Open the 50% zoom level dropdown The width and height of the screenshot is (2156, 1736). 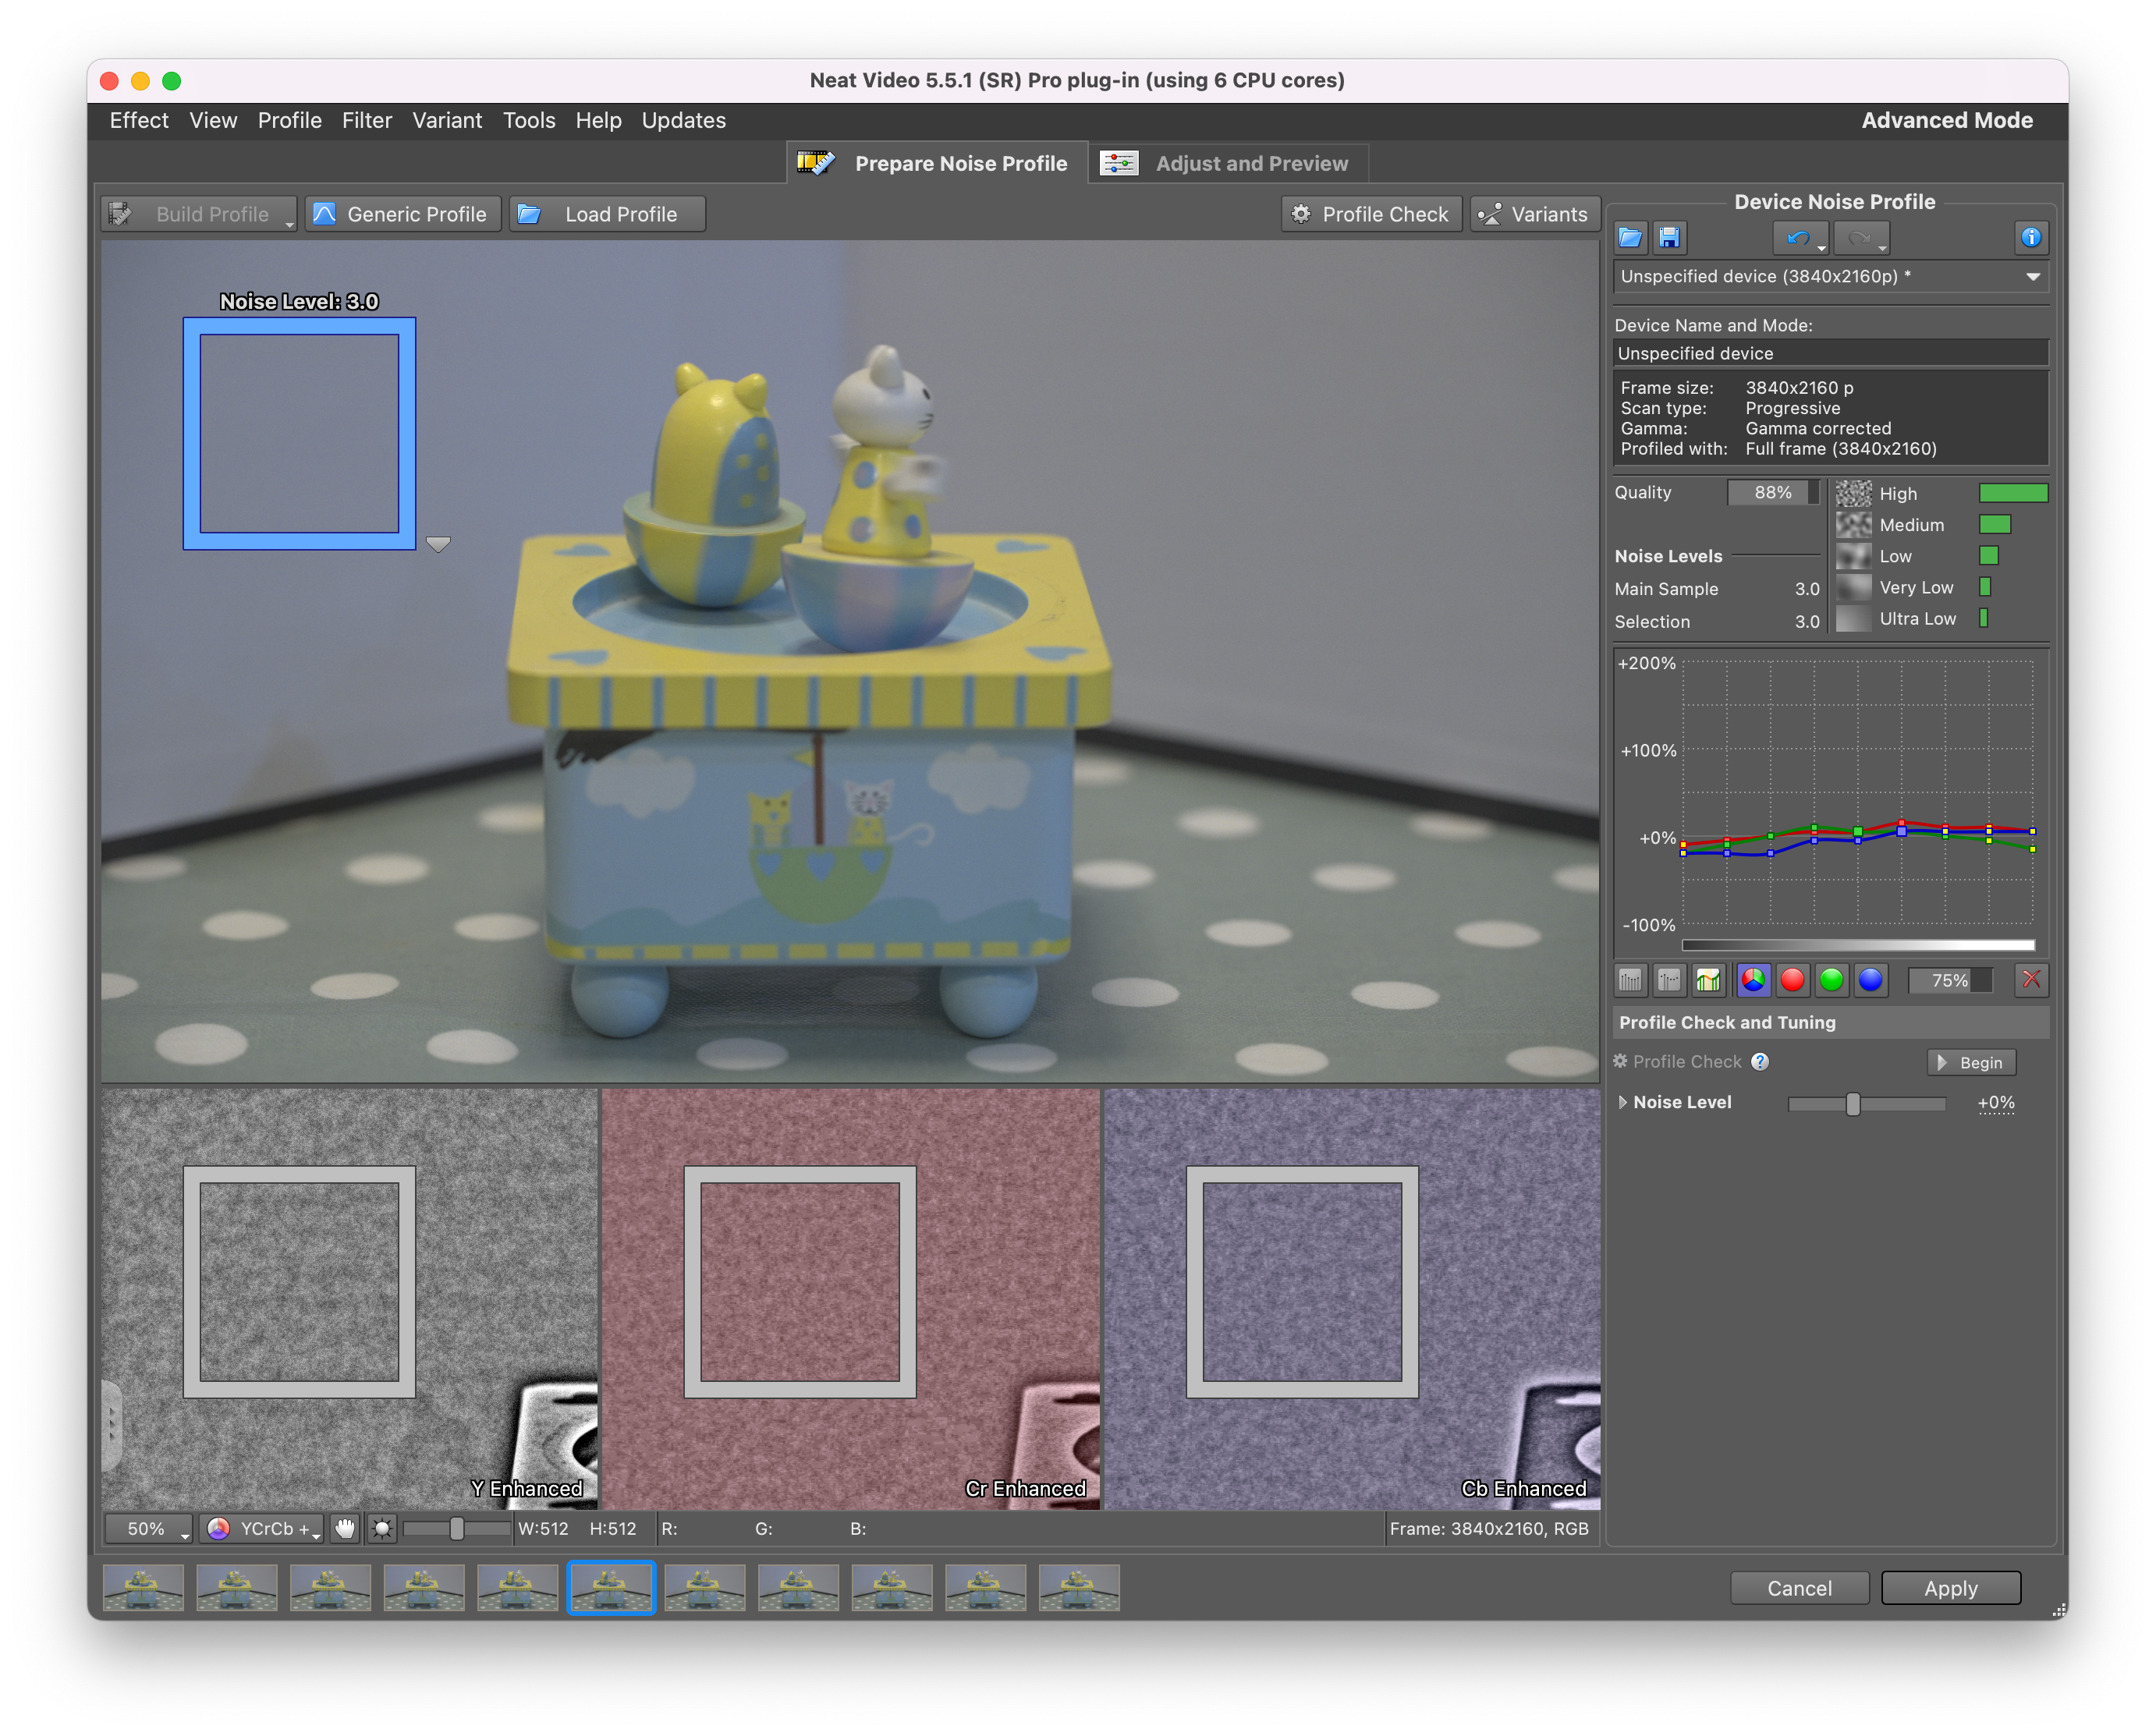(150, 1528)
